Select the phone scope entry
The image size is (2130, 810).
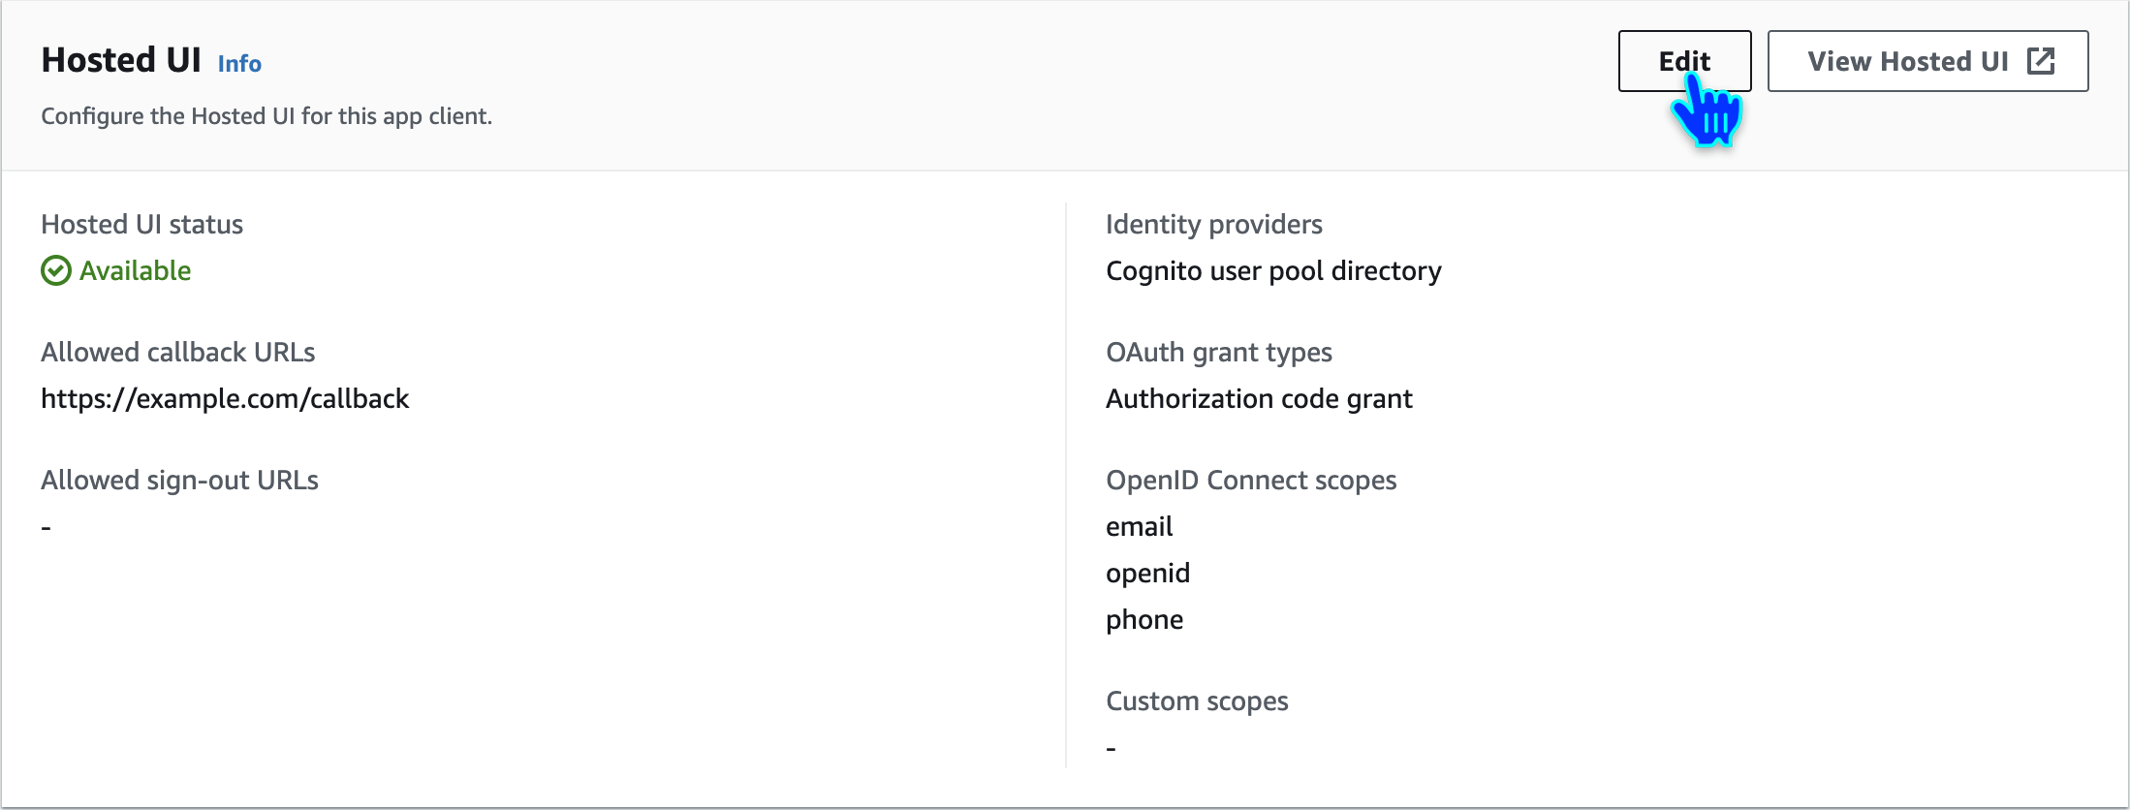tap(1144, 620)
